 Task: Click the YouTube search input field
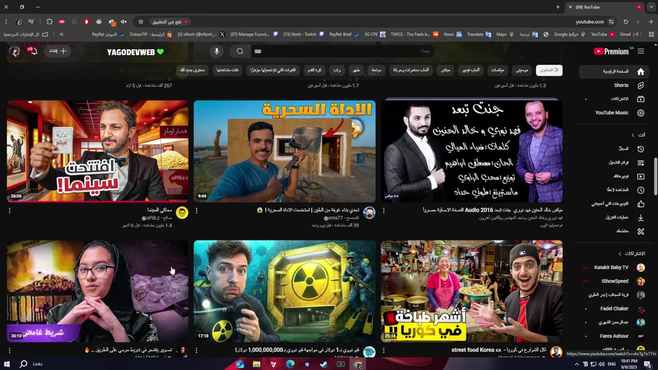[x=342, y=51]
